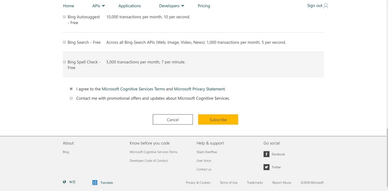This screenshot has width=388, height=191.
Task: Click the Developer Code of Conduct link
Action: (x=149, y=161)
